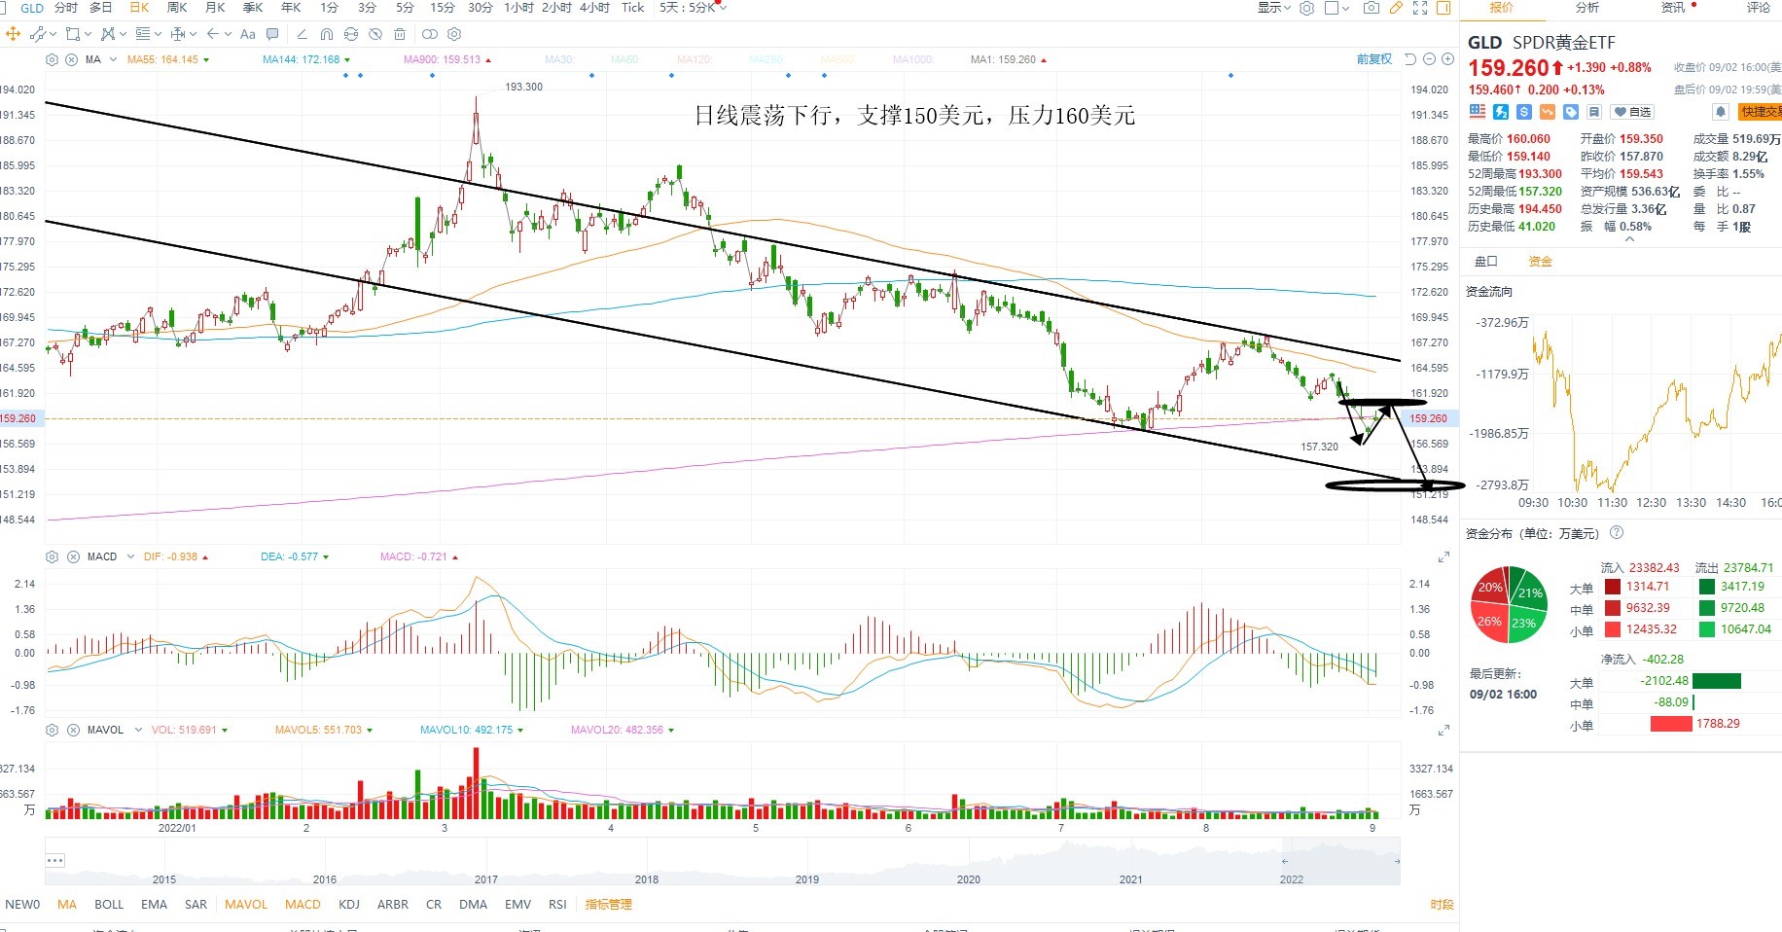Viewport: 1782px width, 932px height.
Task: Select the 周K timeframe tab
Action: click(177, 8)
